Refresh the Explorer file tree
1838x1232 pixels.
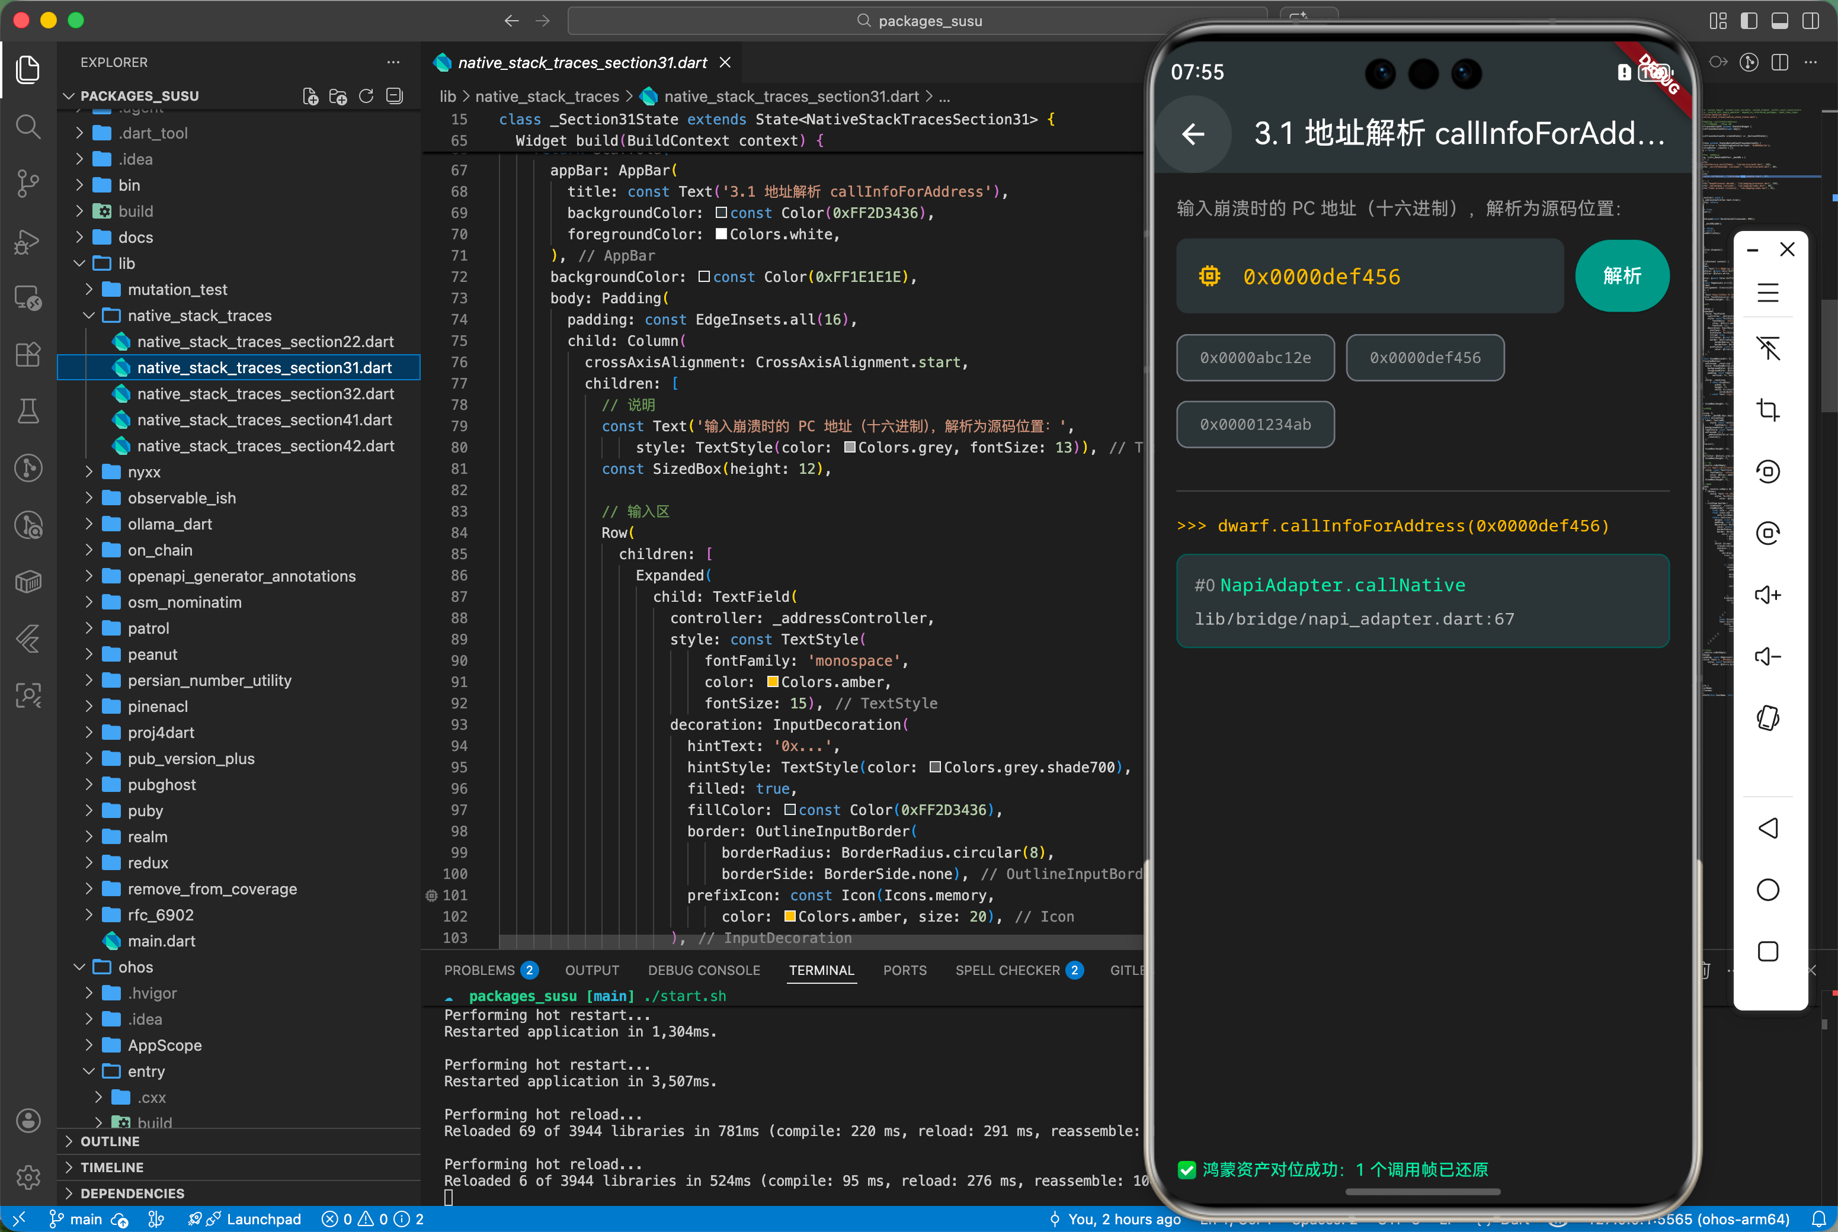[366, 96]
